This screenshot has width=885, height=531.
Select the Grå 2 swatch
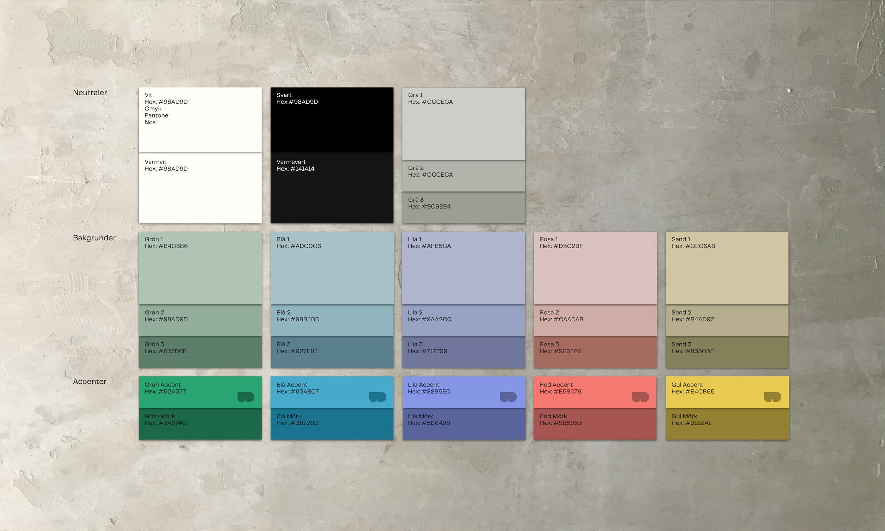click(464, 176)
